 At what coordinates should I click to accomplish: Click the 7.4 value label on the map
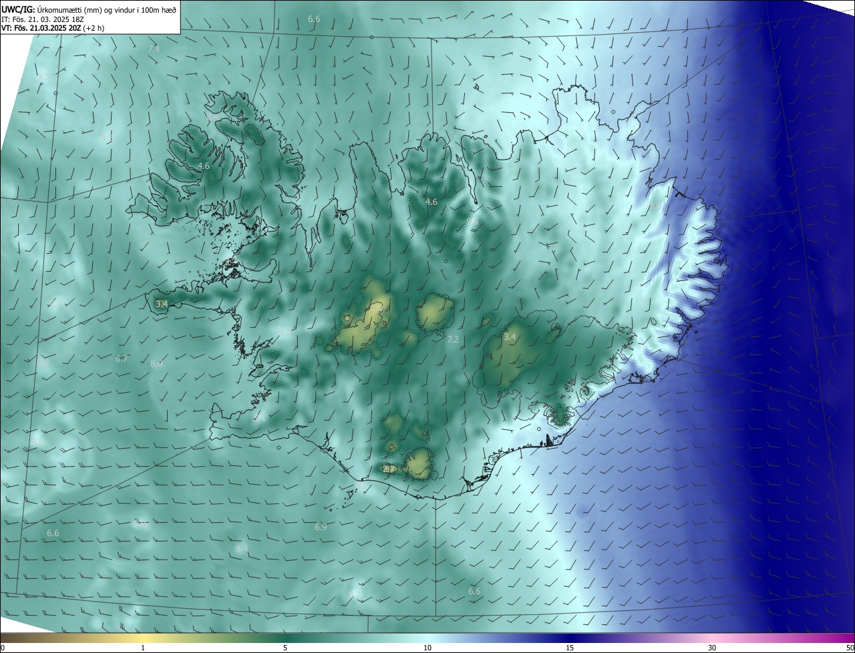coord(154,49)
